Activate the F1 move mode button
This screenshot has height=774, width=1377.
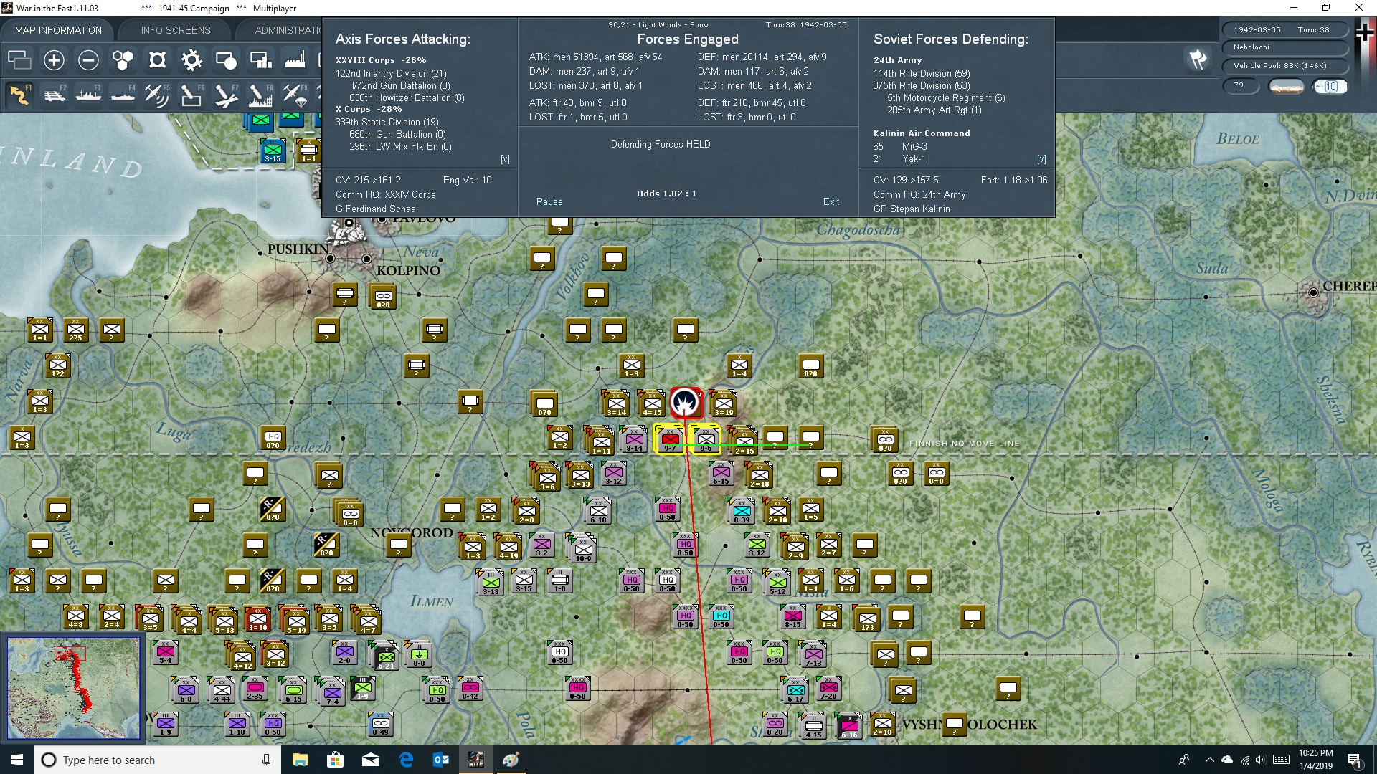[x=20, y=95]
